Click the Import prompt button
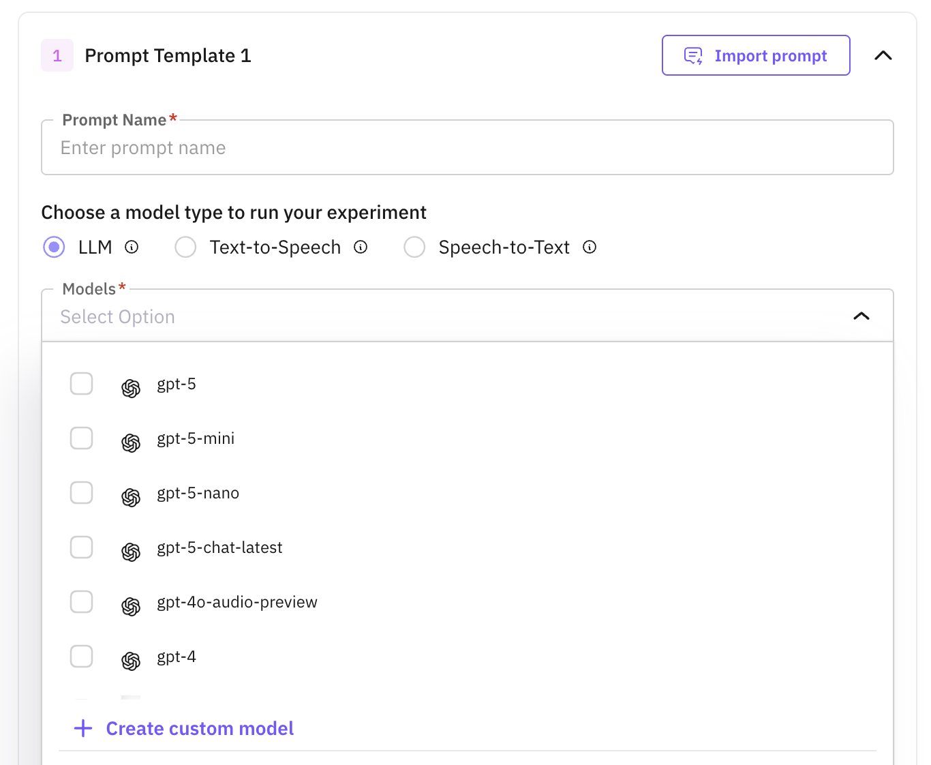Screen dimensions: 931x765 click(756, 55)
